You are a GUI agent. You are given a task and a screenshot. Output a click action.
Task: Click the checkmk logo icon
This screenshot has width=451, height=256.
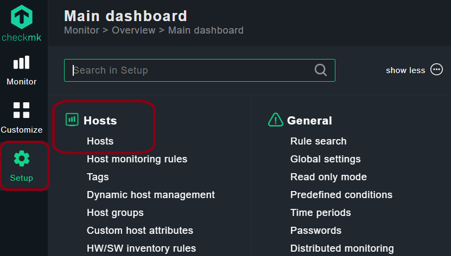coord(22,17)
